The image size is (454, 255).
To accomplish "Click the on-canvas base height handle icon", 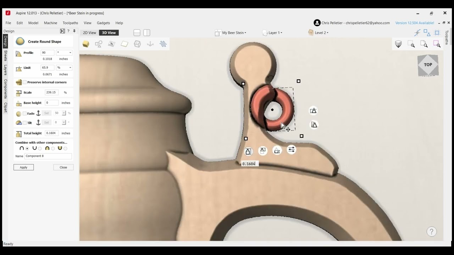I will [248, 151].
